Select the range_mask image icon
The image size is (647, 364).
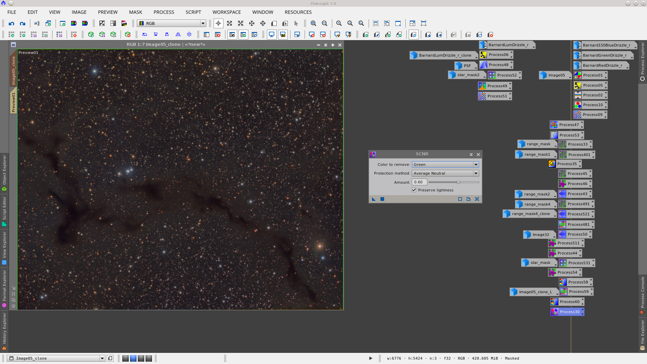click(x=535, y=144)
